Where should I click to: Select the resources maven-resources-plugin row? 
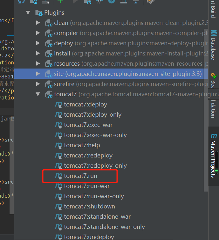click(111, 63)
